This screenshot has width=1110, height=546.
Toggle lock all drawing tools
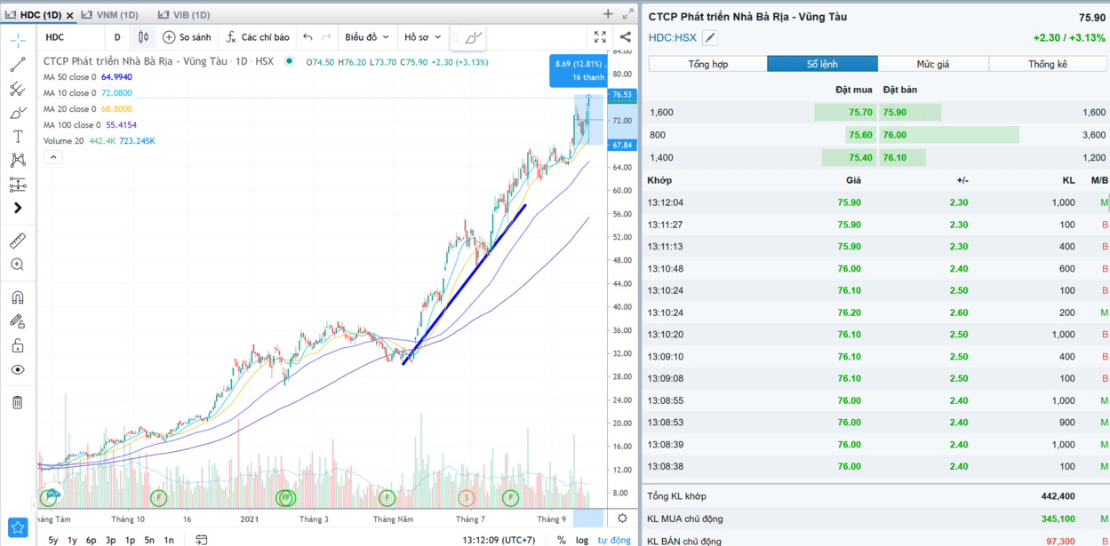click(x=18, y=345)
